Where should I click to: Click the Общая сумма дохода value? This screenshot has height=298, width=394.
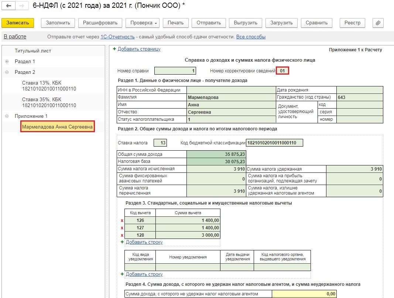click(216, 154)
